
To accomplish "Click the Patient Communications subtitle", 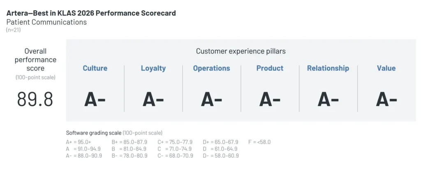I will [x=46, y=22].
